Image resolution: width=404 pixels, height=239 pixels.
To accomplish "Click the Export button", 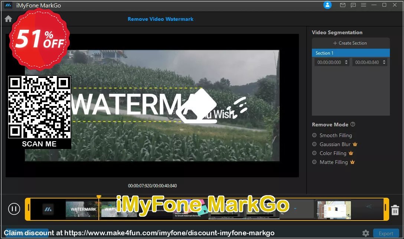I will [x=386, y=233].
